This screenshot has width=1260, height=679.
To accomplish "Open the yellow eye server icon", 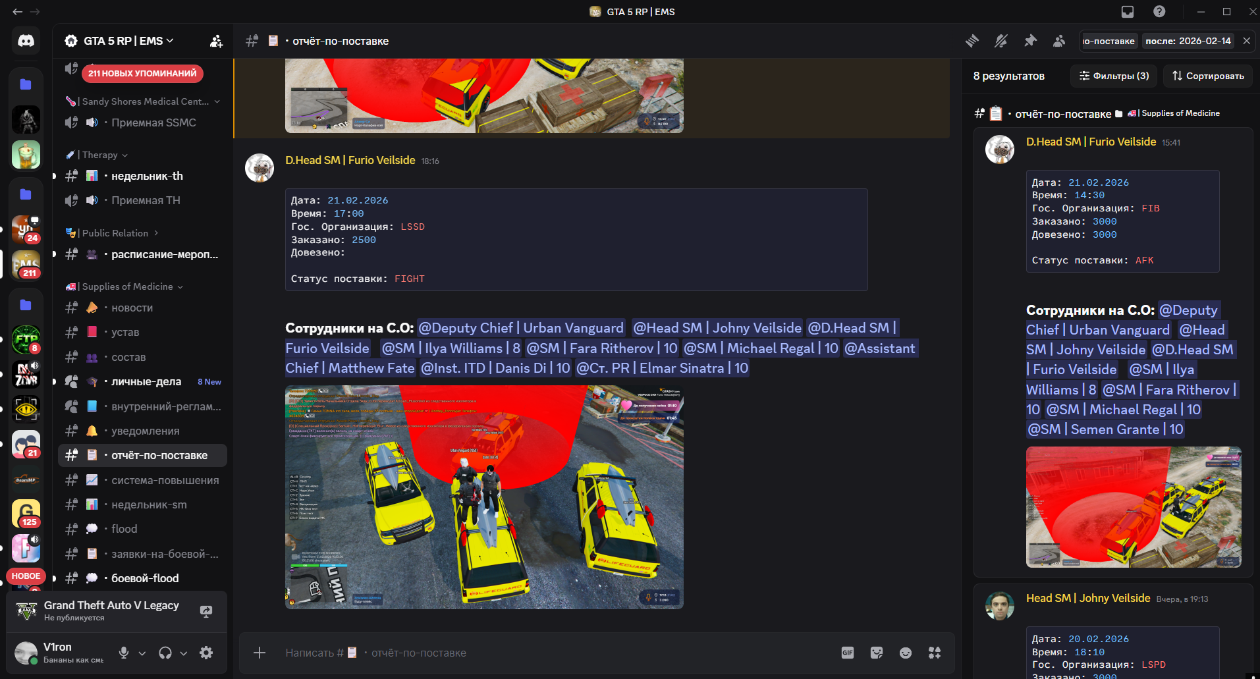I will (26, 409).
